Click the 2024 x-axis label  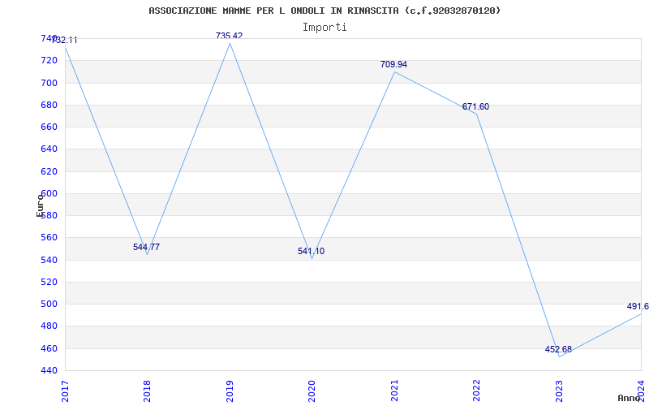(x=641, y=391)
